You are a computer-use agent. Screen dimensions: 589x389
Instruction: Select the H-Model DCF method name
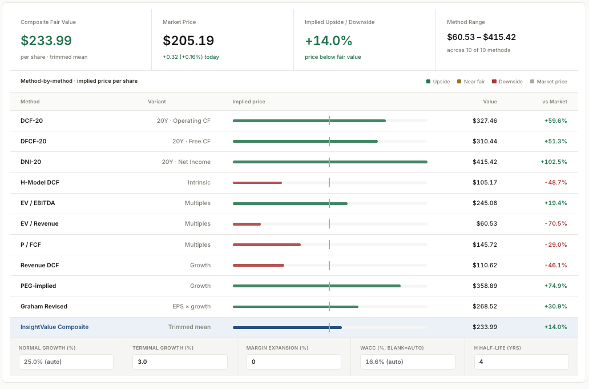click(40, 182)
